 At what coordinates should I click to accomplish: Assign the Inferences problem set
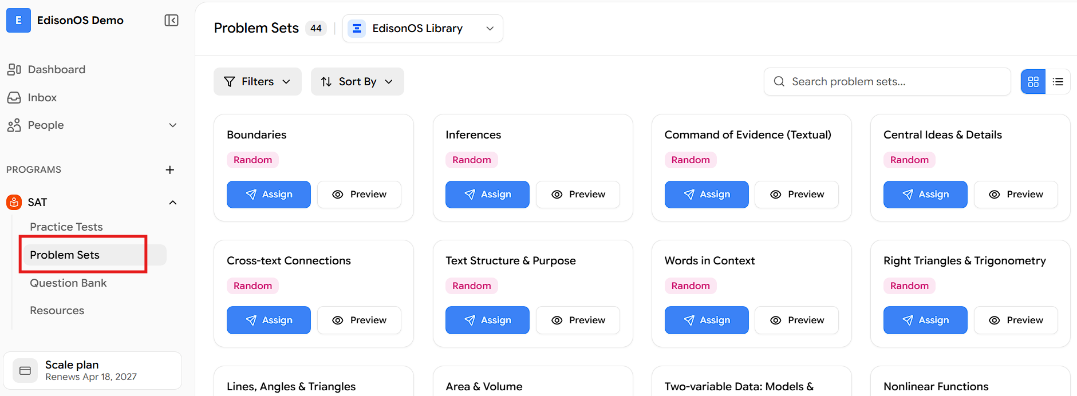(487, 195)
